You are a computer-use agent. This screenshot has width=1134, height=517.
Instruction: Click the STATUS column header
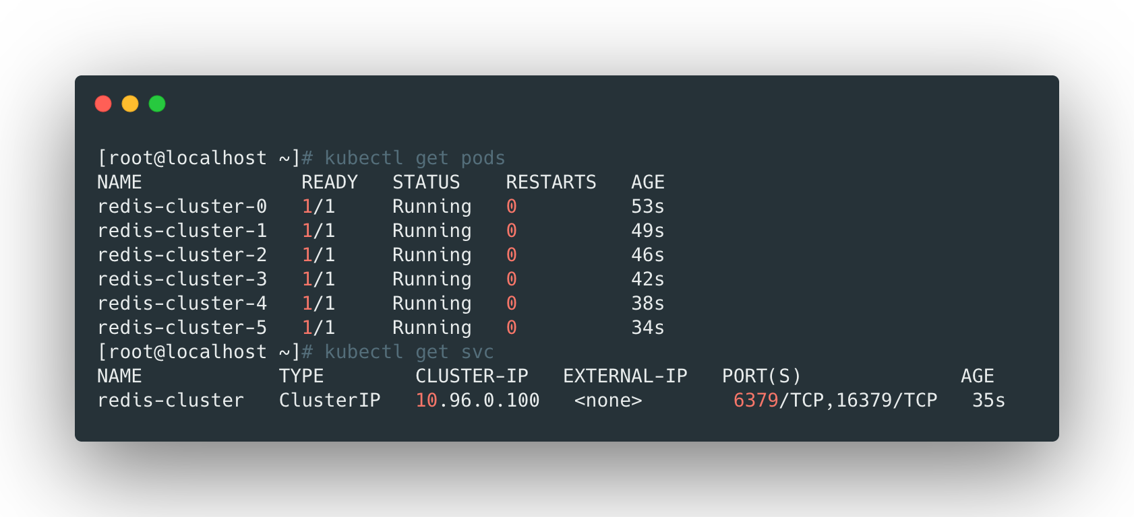(426, 182)
